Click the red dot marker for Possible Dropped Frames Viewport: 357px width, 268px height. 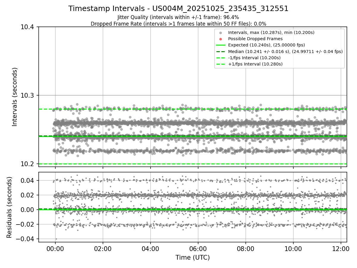(220, 39)
